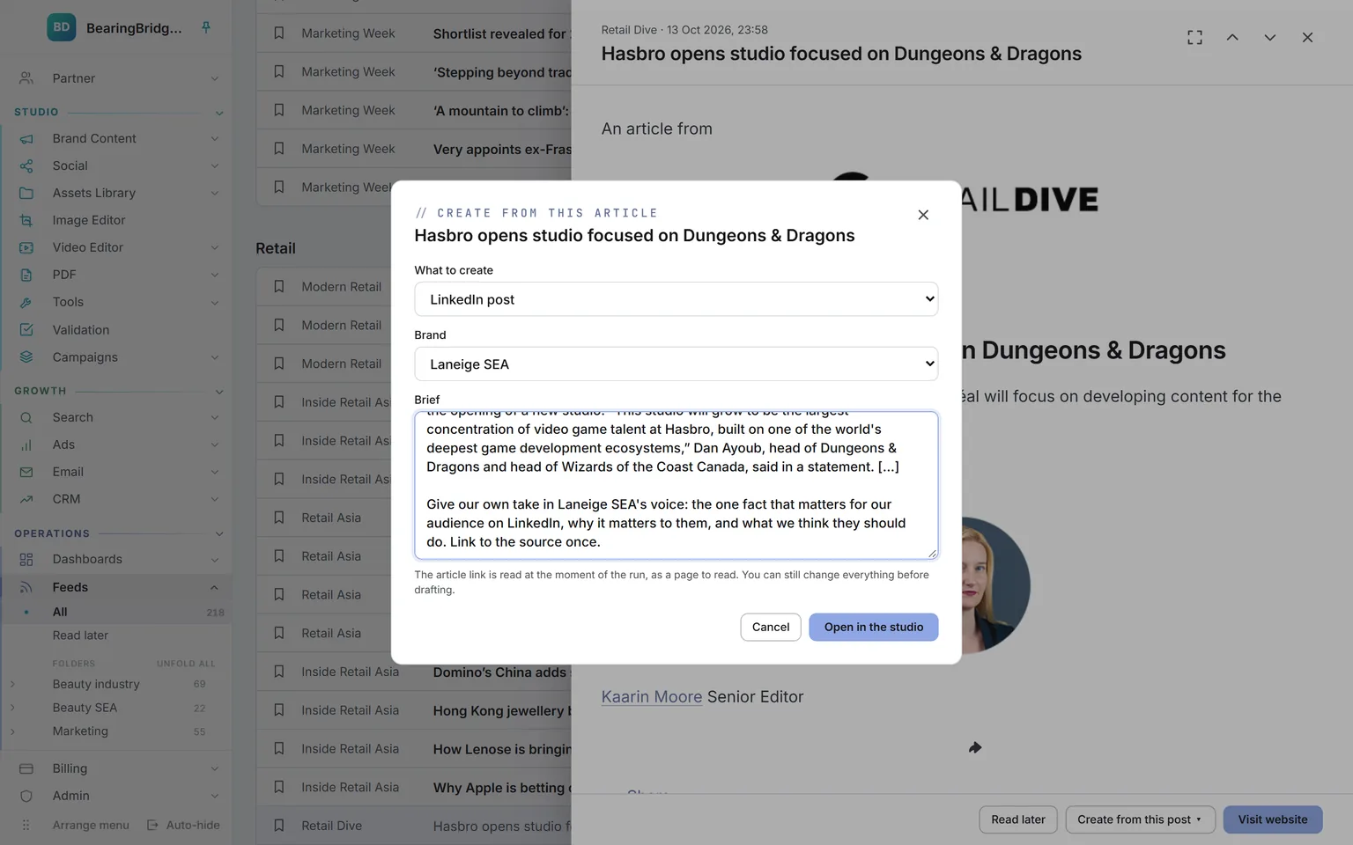Click the Billing card icon

click(26, 768)
